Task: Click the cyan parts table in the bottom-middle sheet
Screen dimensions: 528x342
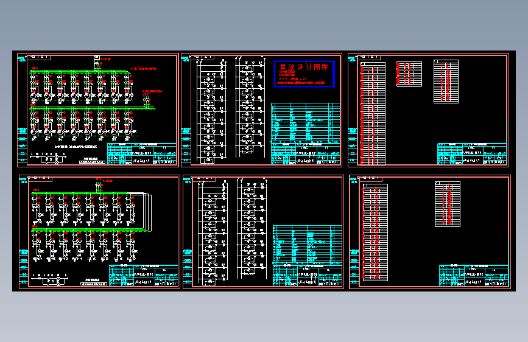Action: click(x=308, y=245)
